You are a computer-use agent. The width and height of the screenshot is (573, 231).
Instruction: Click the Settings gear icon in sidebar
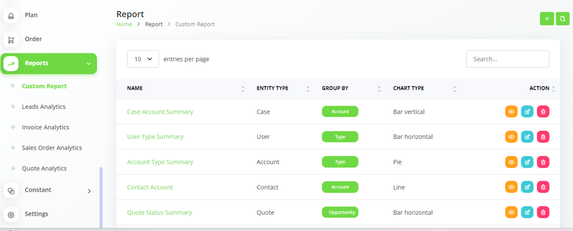click(x=11, y=214)
